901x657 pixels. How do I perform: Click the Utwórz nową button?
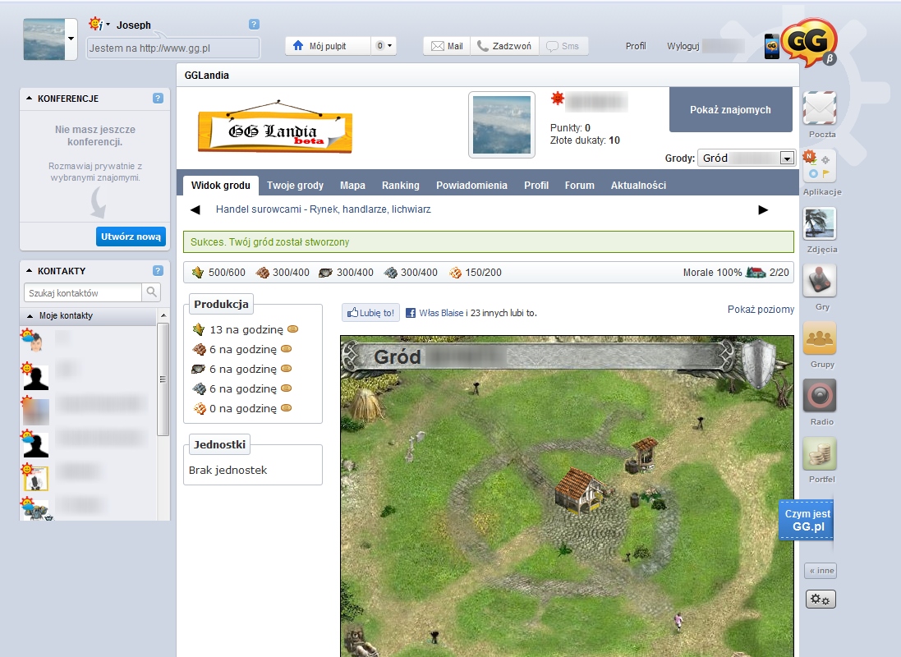tap(131, 237)
